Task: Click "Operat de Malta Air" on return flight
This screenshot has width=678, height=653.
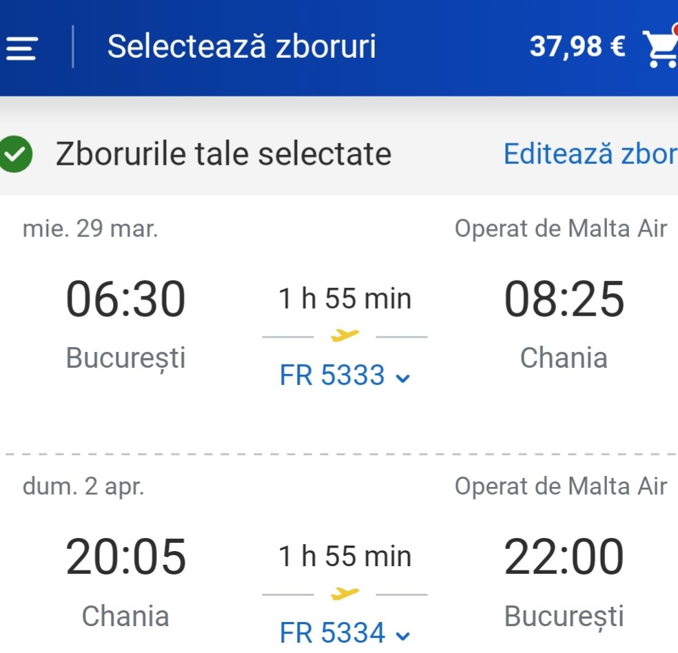Action: coord(560,486)
